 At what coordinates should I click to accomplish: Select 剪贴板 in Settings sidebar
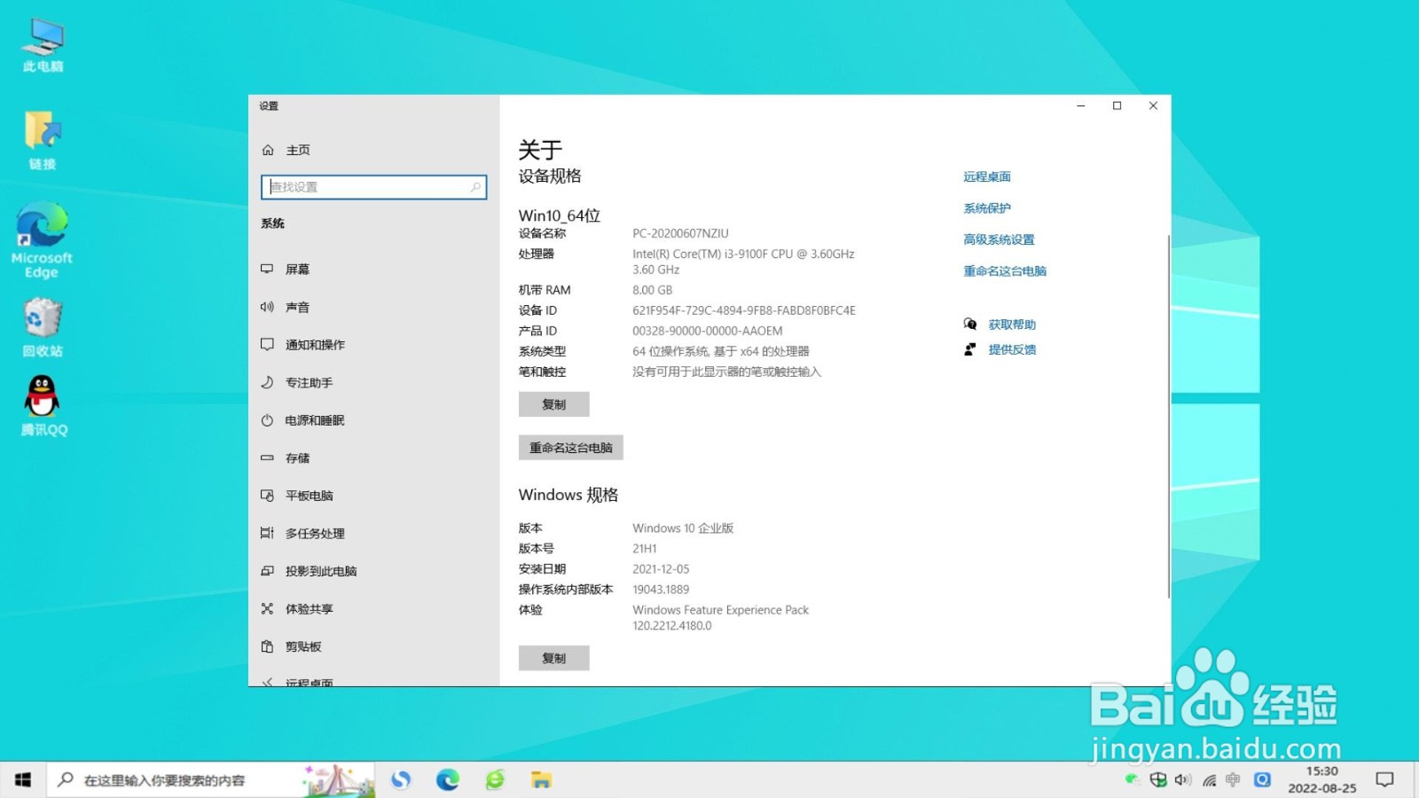click(x=373, y=646)
